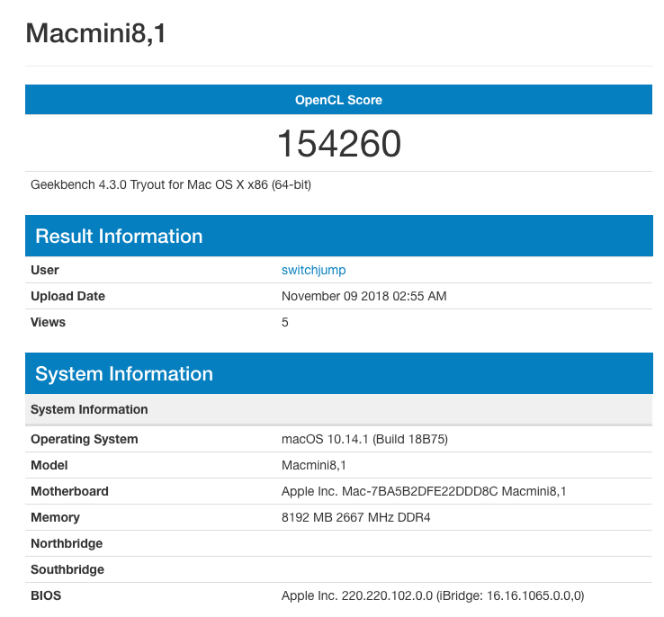
Task: Click the Geekbench 4.3.0 Tryout version text
Action: click(171, 185)
